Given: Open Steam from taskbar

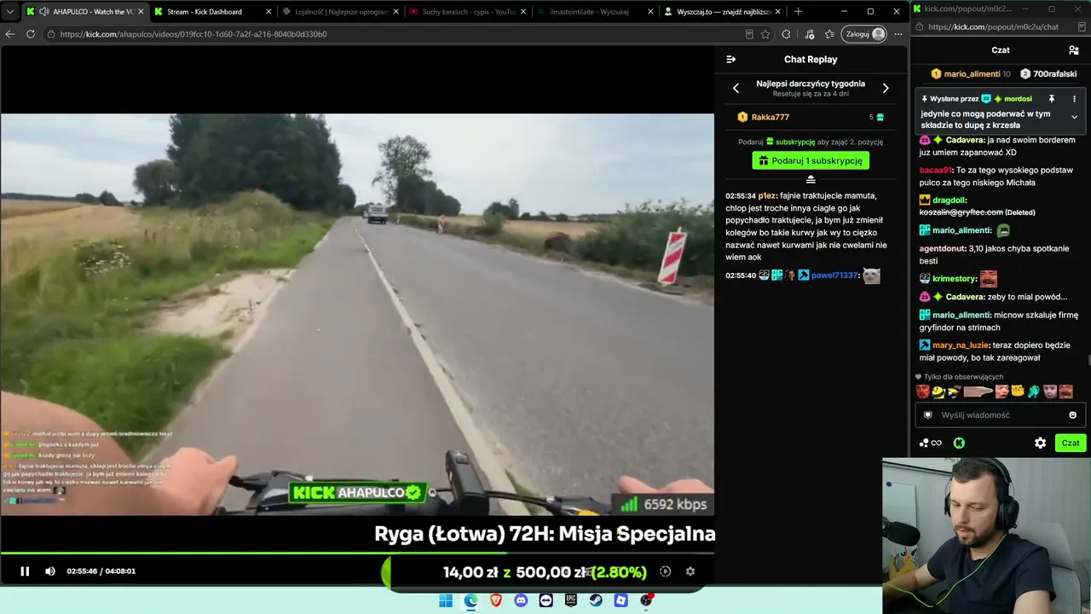Looking at the screenshot, I should click(597, 600).
